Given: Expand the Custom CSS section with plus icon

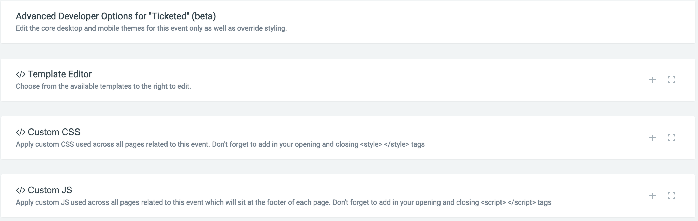Looking at the screenshot, I should [x=653, y=138].
